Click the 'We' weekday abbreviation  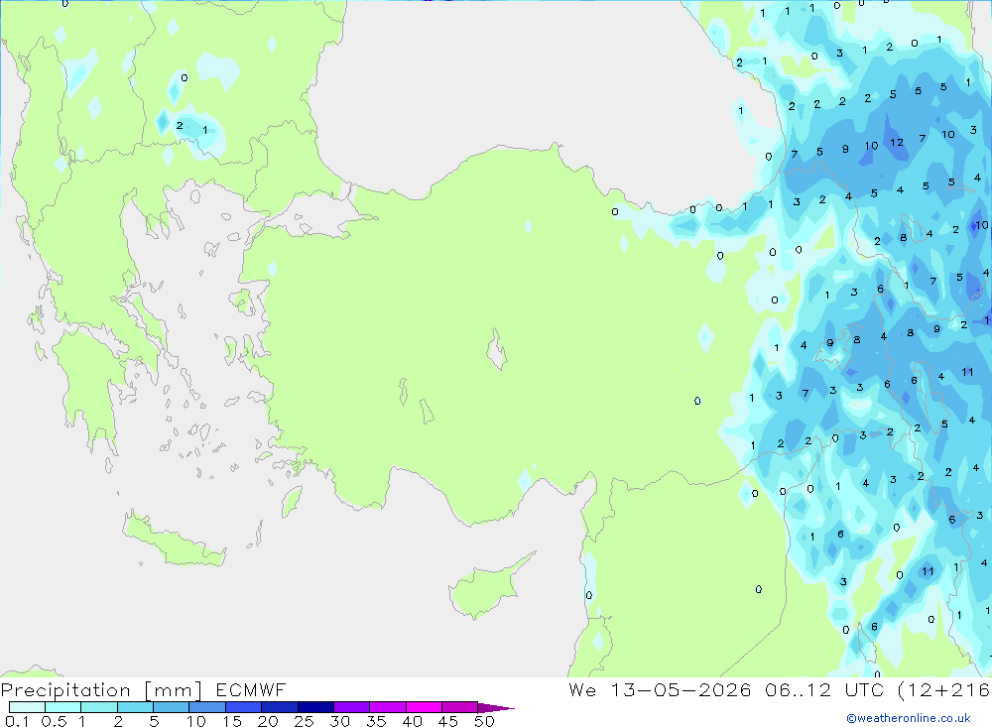click(x=582, y=689)
